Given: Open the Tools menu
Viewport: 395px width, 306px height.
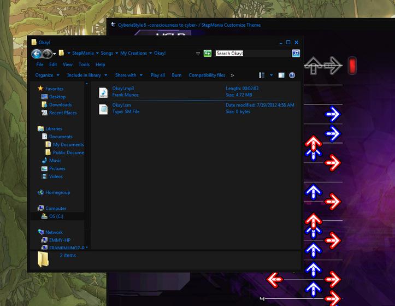Looking at the screenshot, I should pos(84,64).
